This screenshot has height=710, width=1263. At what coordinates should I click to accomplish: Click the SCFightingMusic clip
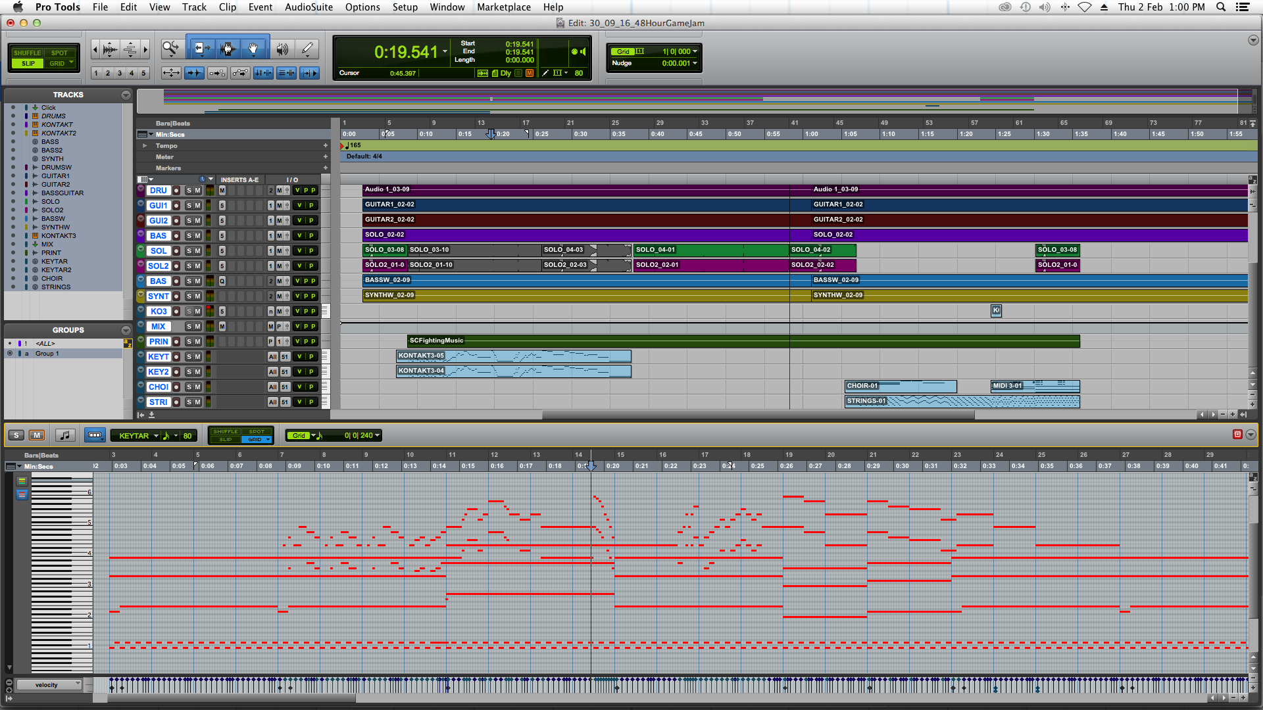click(x=743, y=341)
